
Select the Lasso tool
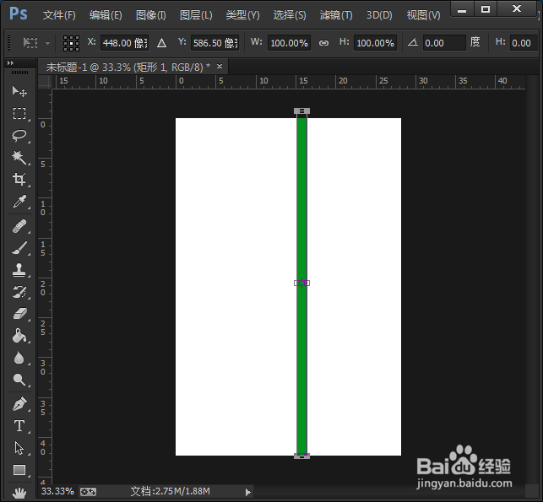pos(19,136)
